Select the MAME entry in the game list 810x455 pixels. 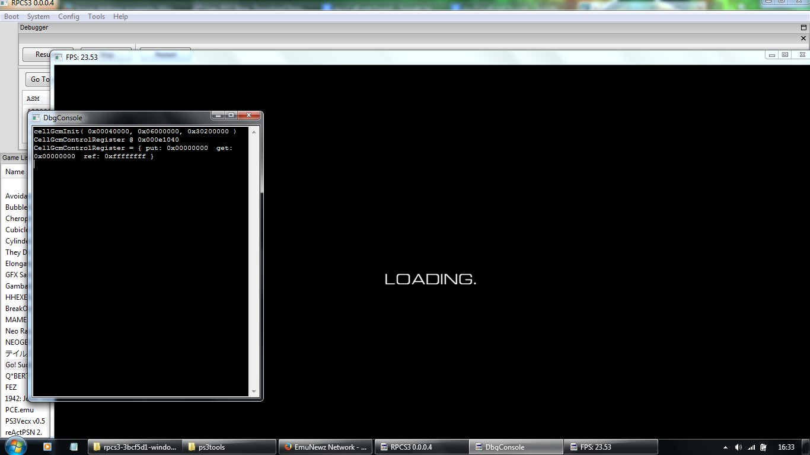16,320
